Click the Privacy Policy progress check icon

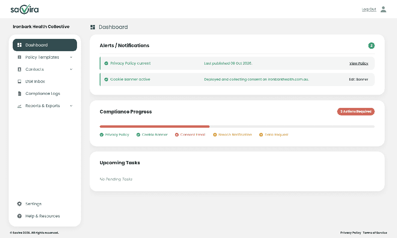(x=102, y=135)
